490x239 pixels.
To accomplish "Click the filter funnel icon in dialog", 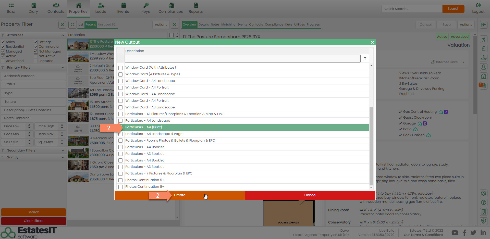I will tap(365, 58).
